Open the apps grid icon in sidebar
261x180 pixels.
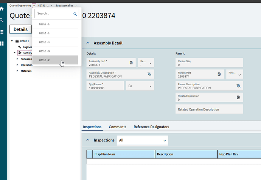click(x=2, y=32)
